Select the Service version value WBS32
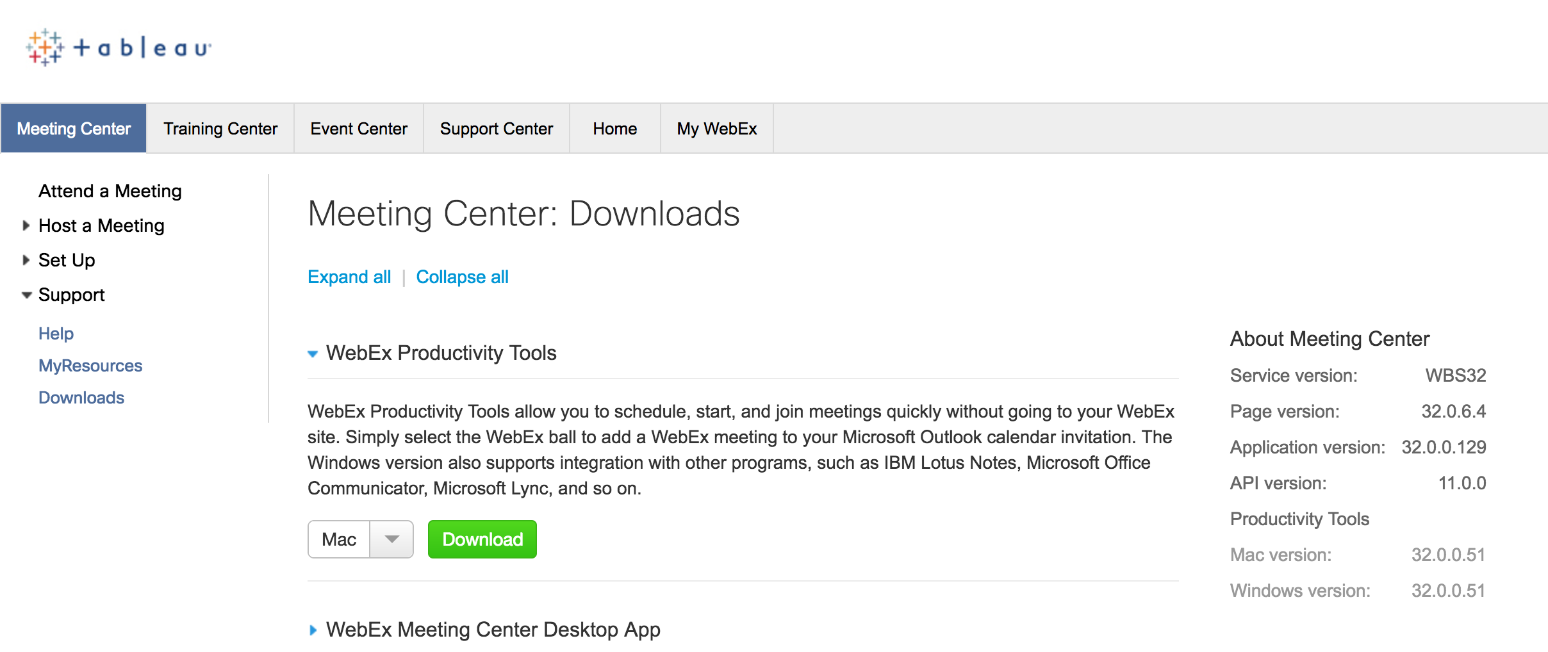 pyautogui.click(x=1456, y=375)
